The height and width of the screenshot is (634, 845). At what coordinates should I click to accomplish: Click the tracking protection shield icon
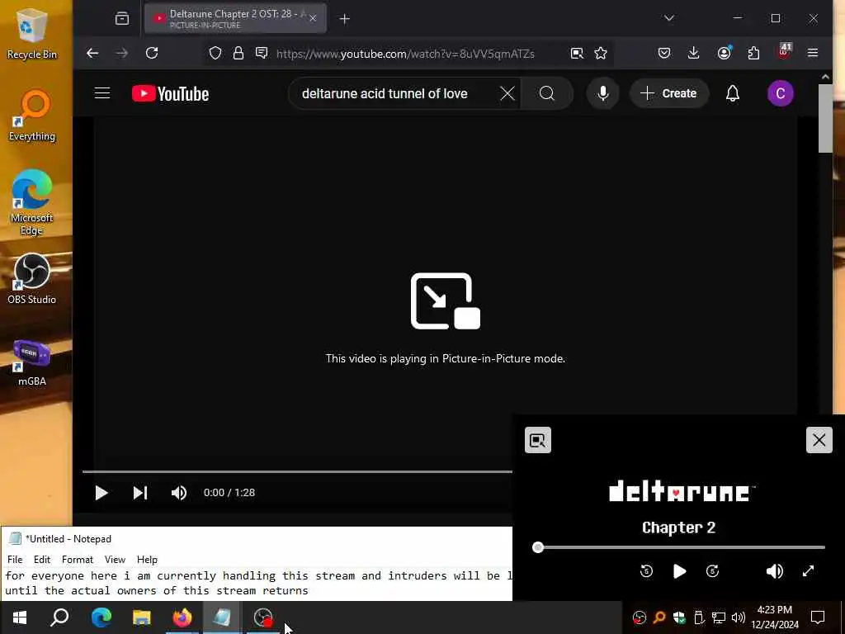[x=215, y=53]
